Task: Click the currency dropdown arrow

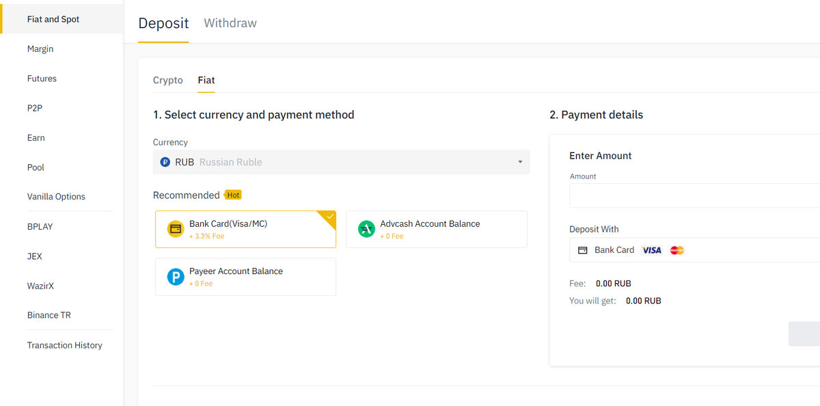Action: click(x=520, y=162)
